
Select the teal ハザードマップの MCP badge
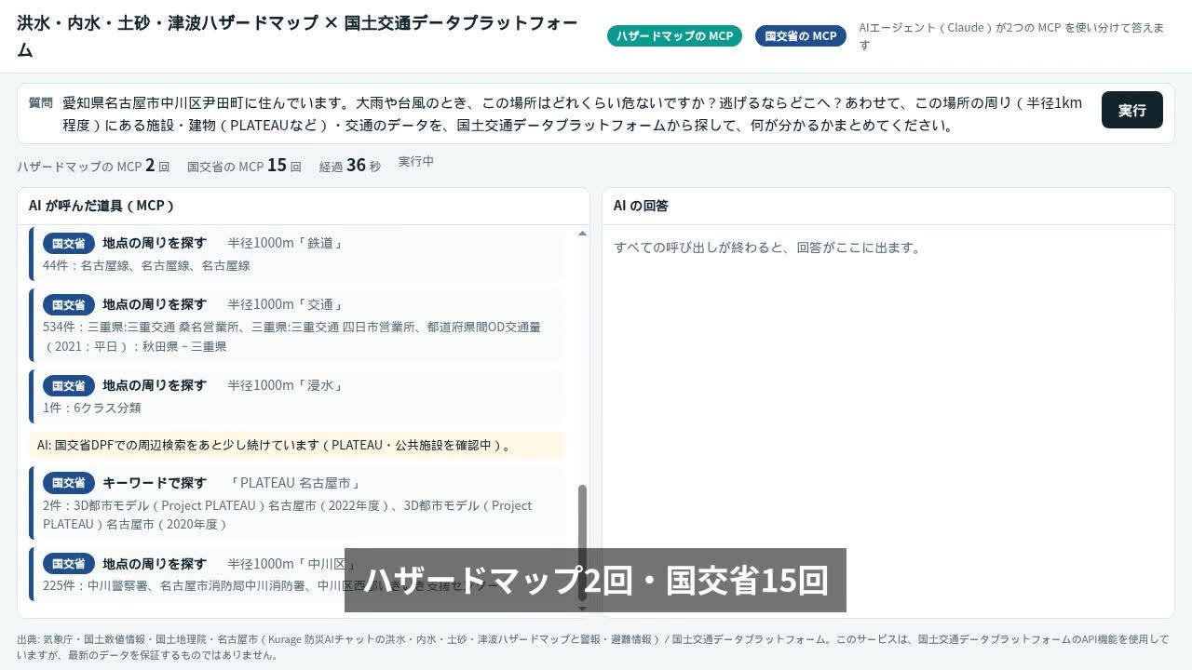click(x=674, y=36)
